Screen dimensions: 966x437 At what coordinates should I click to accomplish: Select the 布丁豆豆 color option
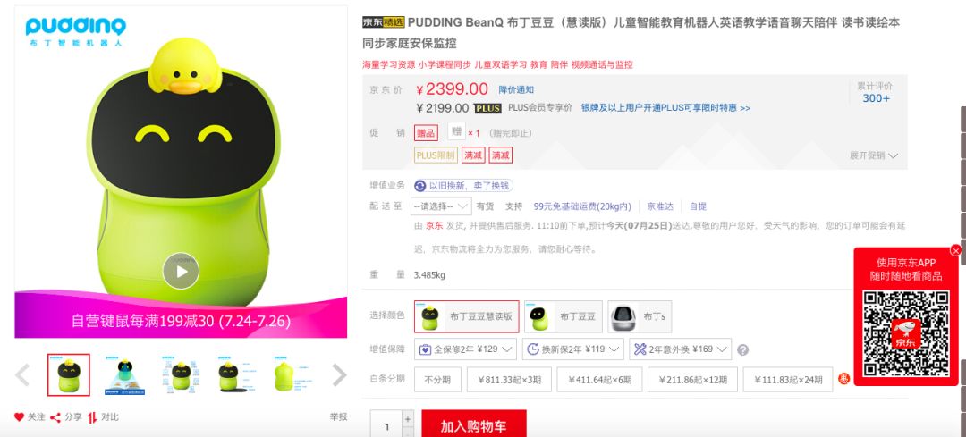point(563,316)
